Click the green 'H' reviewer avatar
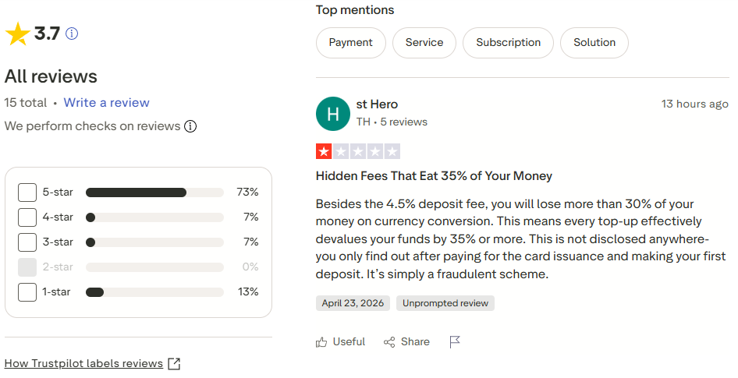 pos(333,114)
